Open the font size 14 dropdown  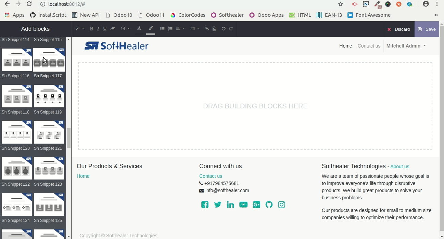[125, 29]
